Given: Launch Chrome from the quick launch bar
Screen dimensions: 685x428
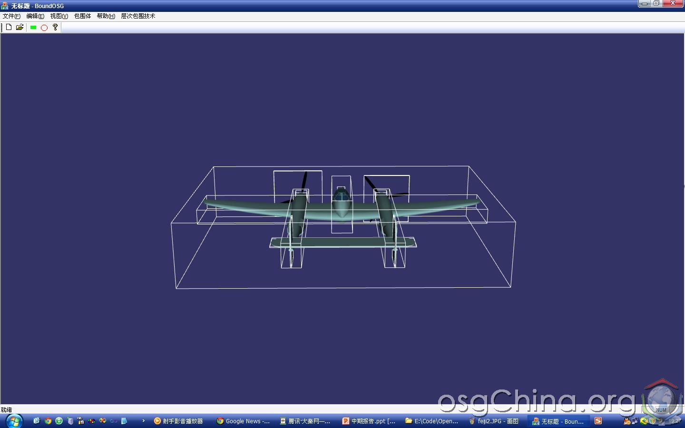Looking at the screenshot, I should pos(48,421).
